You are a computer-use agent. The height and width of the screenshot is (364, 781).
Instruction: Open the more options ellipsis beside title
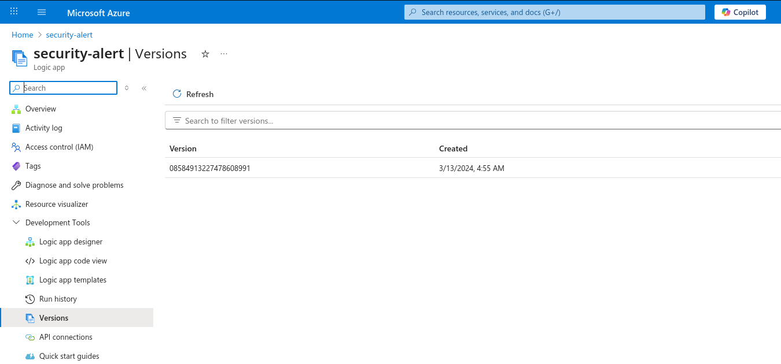224,54
